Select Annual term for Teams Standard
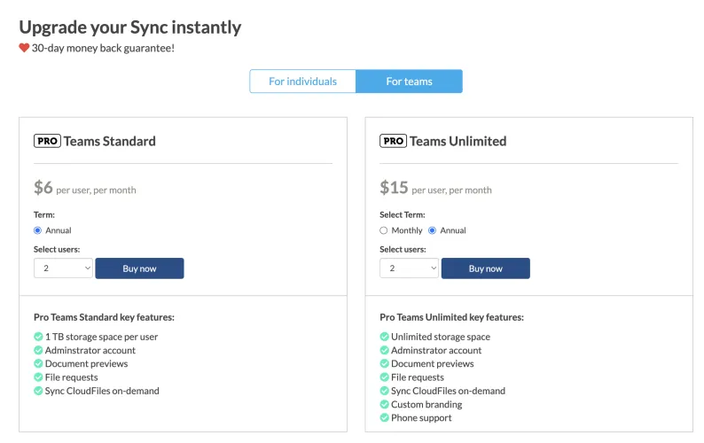 38,230
